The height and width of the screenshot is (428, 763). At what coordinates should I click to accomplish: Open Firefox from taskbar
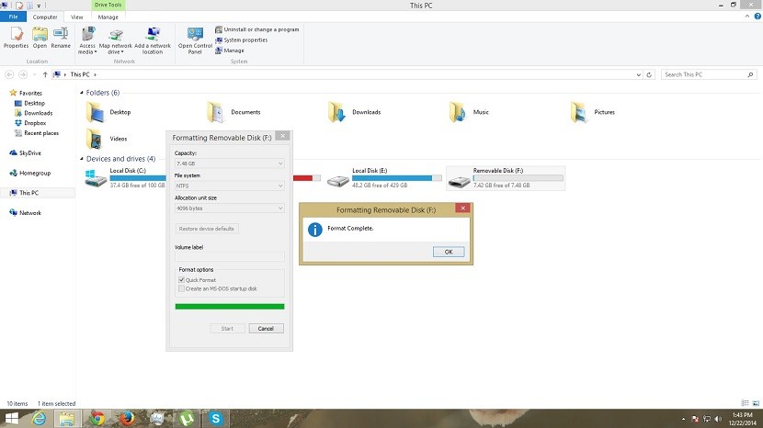[128, 419]
